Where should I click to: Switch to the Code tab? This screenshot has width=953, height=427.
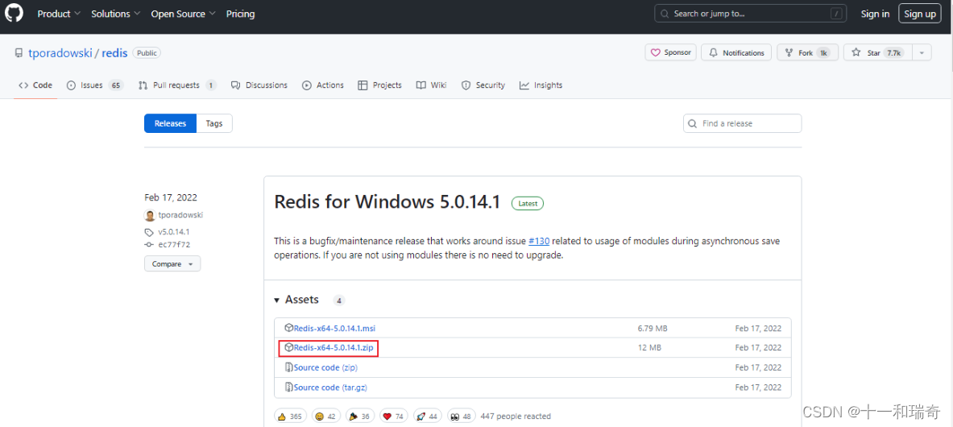pyautogui.click(x=35, y=85)
